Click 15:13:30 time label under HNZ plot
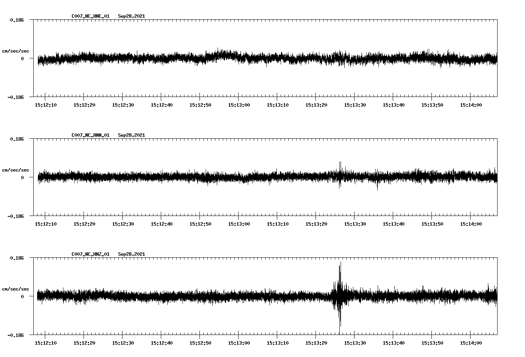Image resolution: width=525 pixels, height=357 pixels. point(355,343)
